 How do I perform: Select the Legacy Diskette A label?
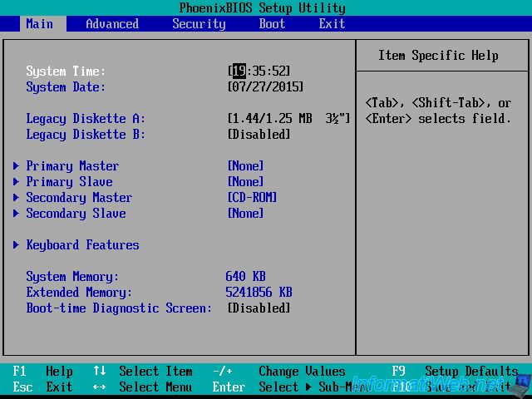pyautogui.click(x=86, y=119)
